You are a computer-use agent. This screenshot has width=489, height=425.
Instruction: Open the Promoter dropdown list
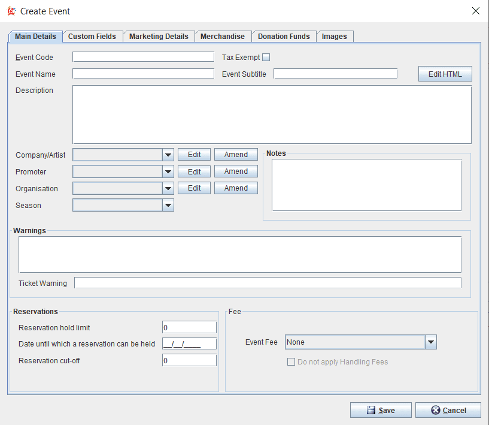168,171
